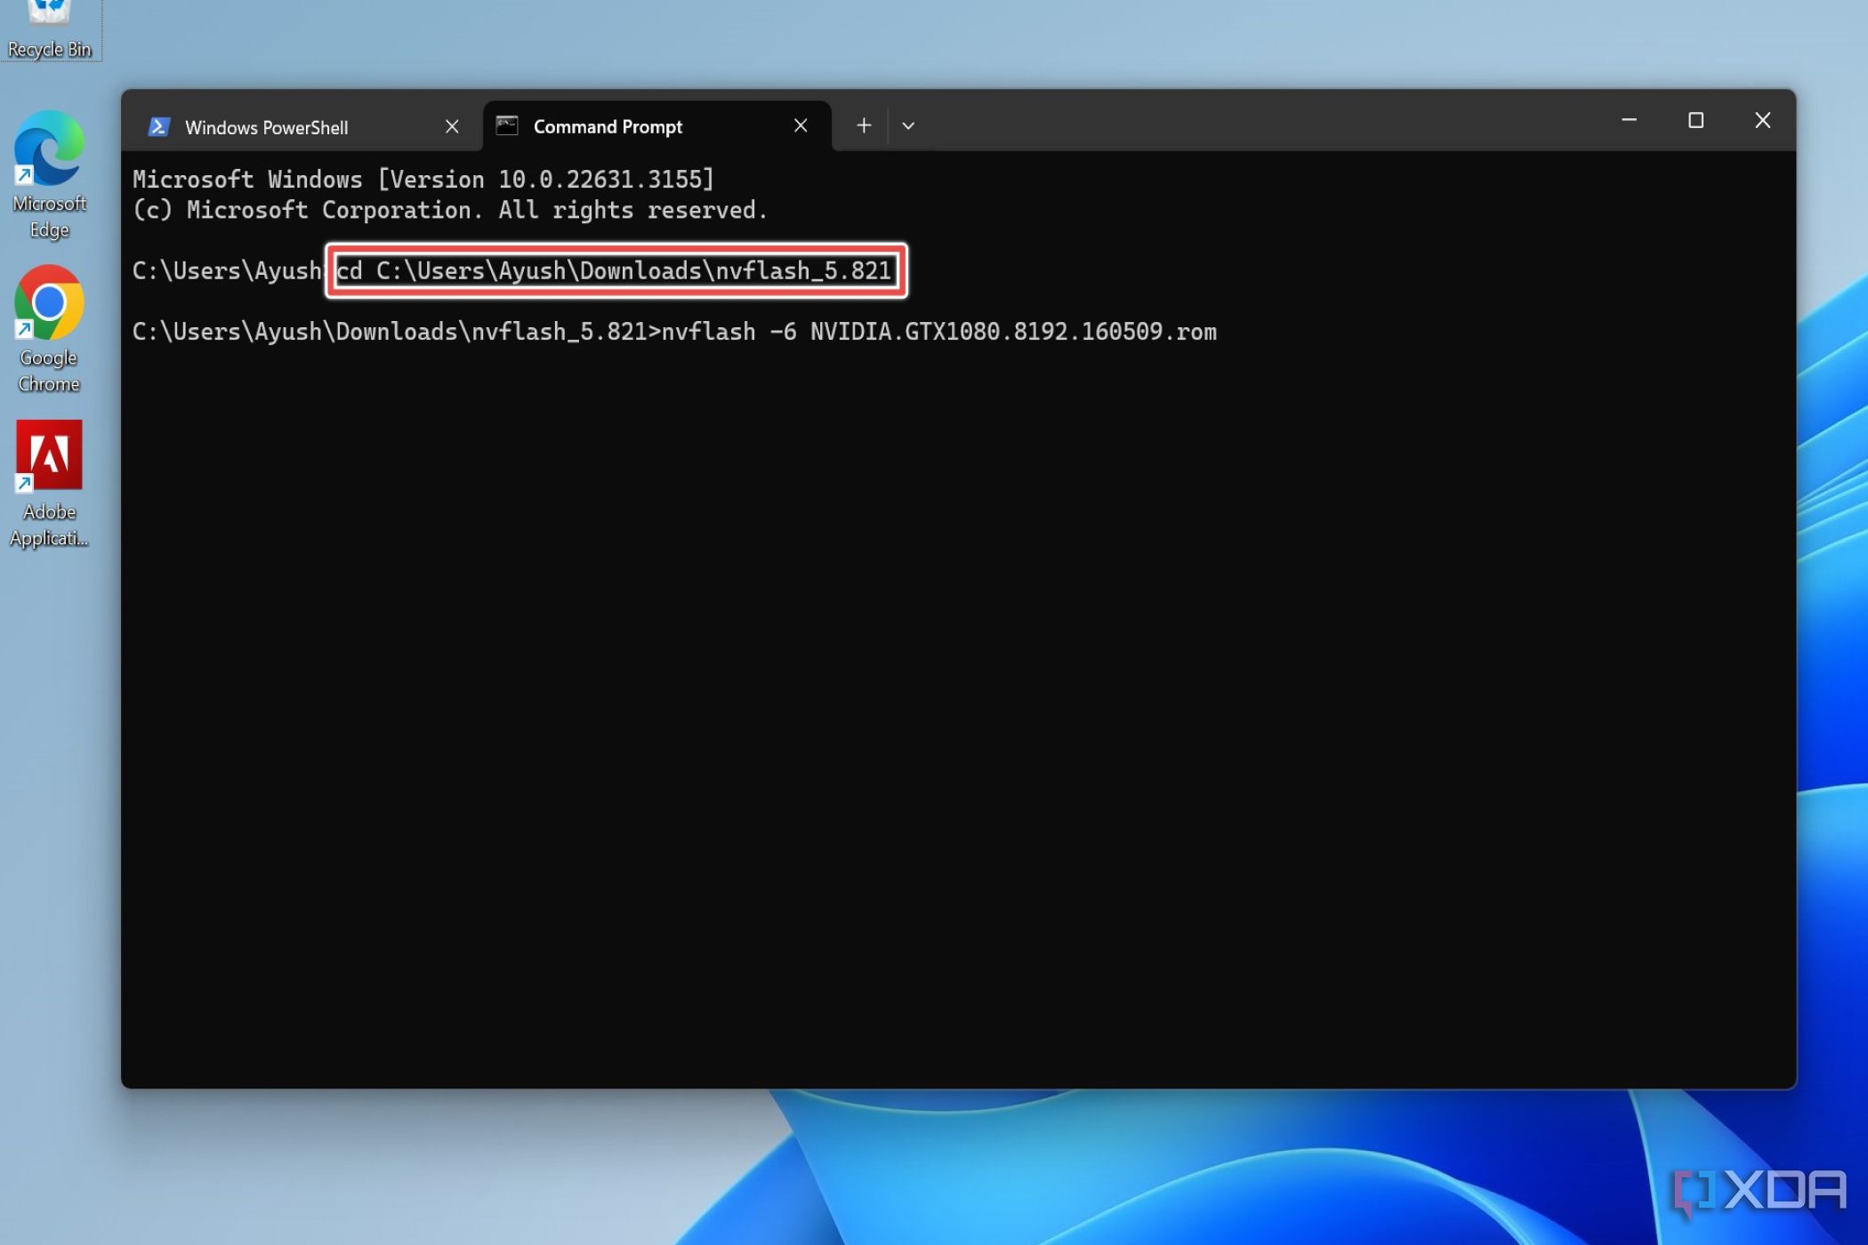Click the terminal settings chevron dropdown
The width and height of the screenshot is (1868, 1245).
pyautogui.click(x=909, y=125)
